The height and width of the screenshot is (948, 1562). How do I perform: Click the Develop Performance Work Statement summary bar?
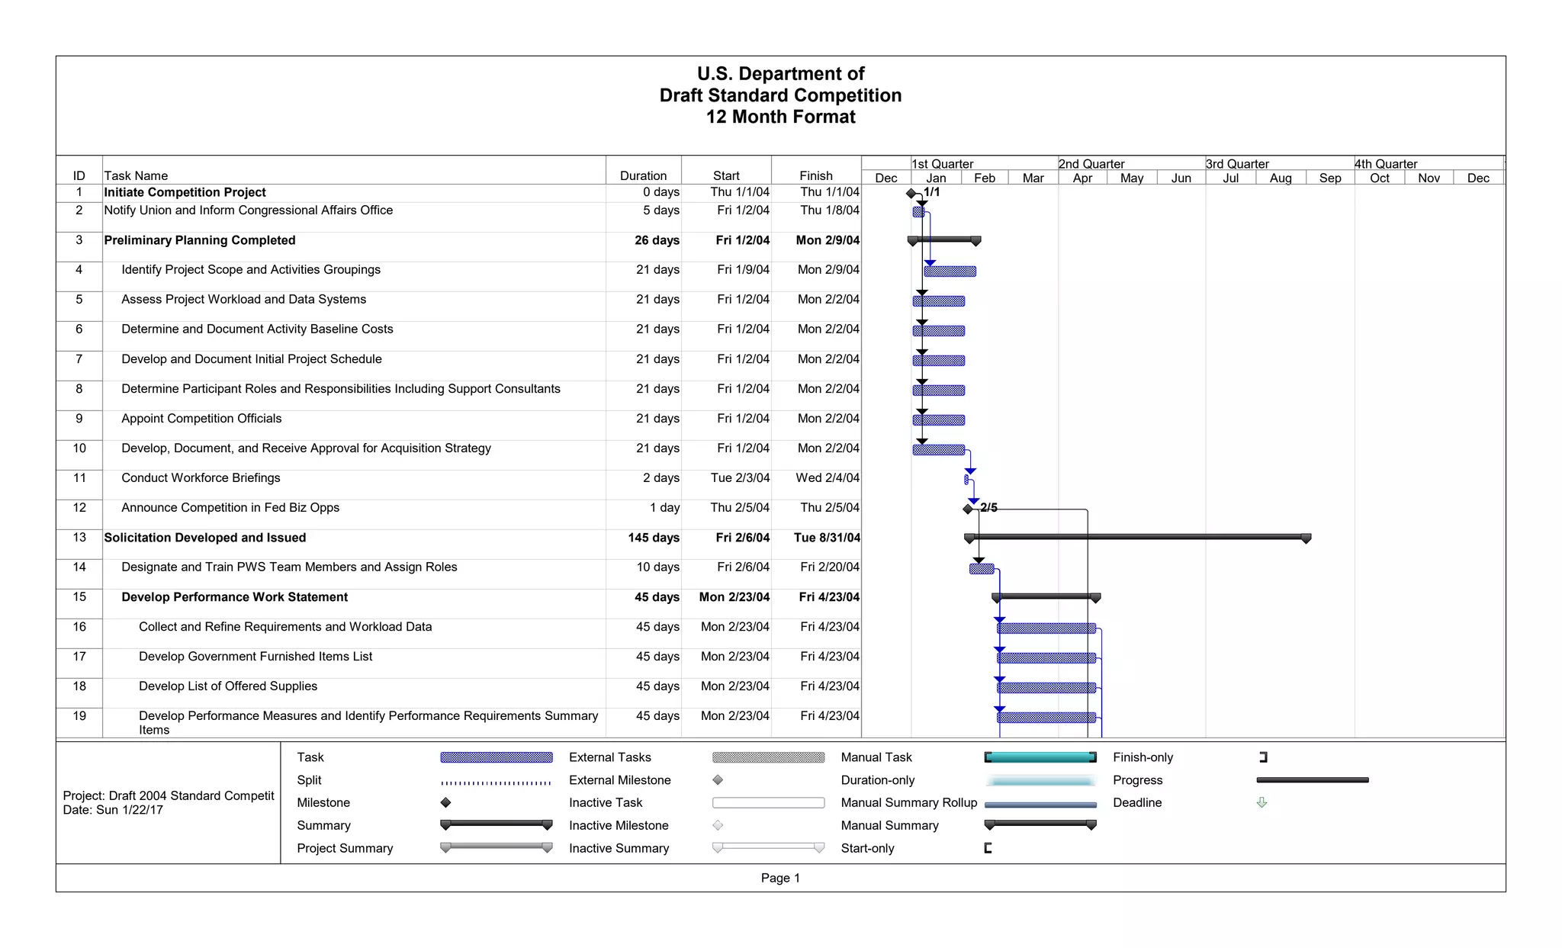click(x=1046, y=596)
